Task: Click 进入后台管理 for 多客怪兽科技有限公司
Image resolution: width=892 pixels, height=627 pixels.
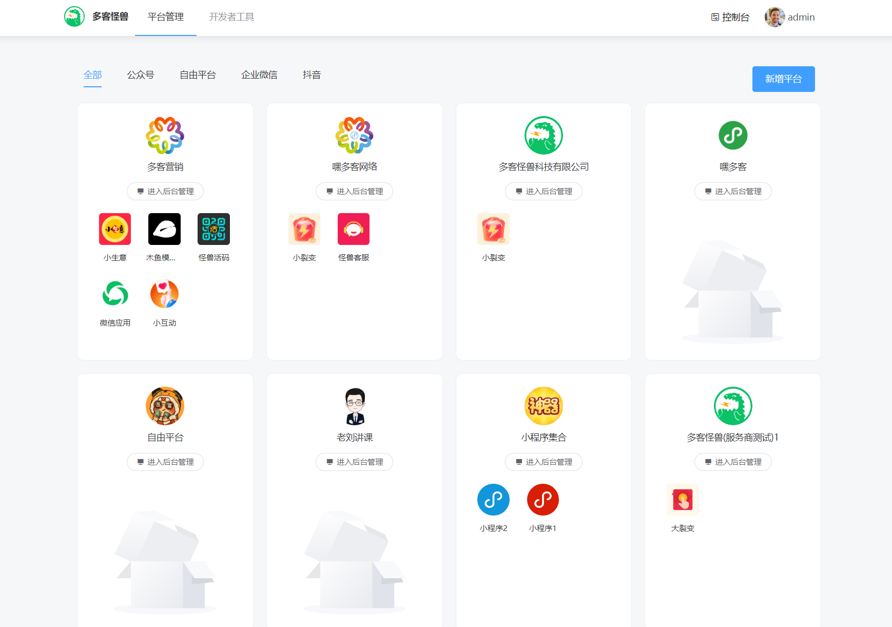Action: [544, 191]
